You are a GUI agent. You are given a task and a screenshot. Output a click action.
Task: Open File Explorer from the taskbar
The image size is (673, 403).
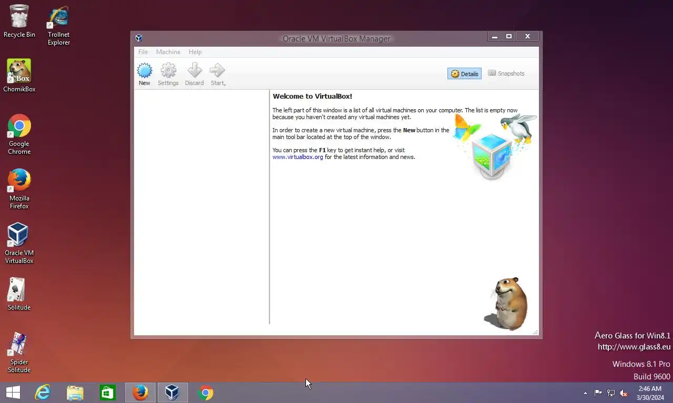click(75, 393)
